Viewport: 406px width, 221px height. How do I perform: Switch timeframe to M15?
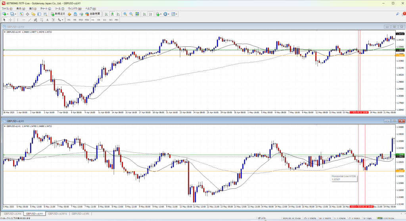pyautogui.click(x=80, y=19)
